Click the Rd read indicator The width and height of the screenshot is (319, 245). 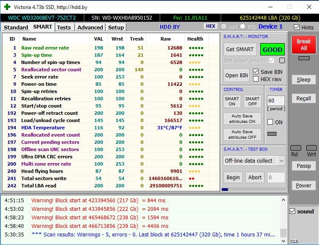point(295,148)
